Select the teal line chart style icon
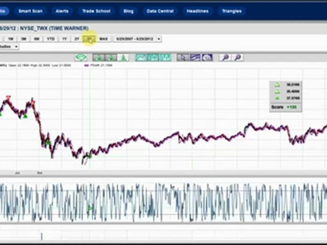The height and width of the screenshot is (245, 327). [x=141, y=58]
